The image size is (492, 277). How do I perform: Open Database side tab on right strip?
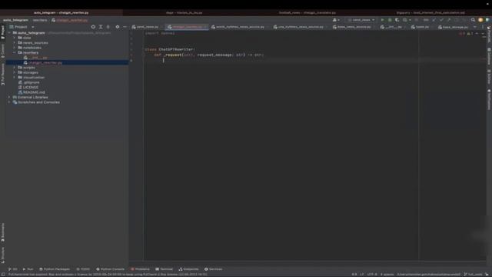[x=489, y=56]
